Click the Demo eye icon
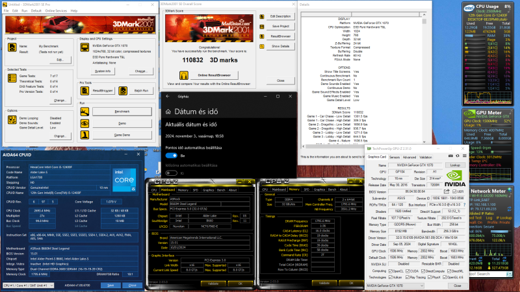This screenshot has height=292, width=520. point(84,123)
